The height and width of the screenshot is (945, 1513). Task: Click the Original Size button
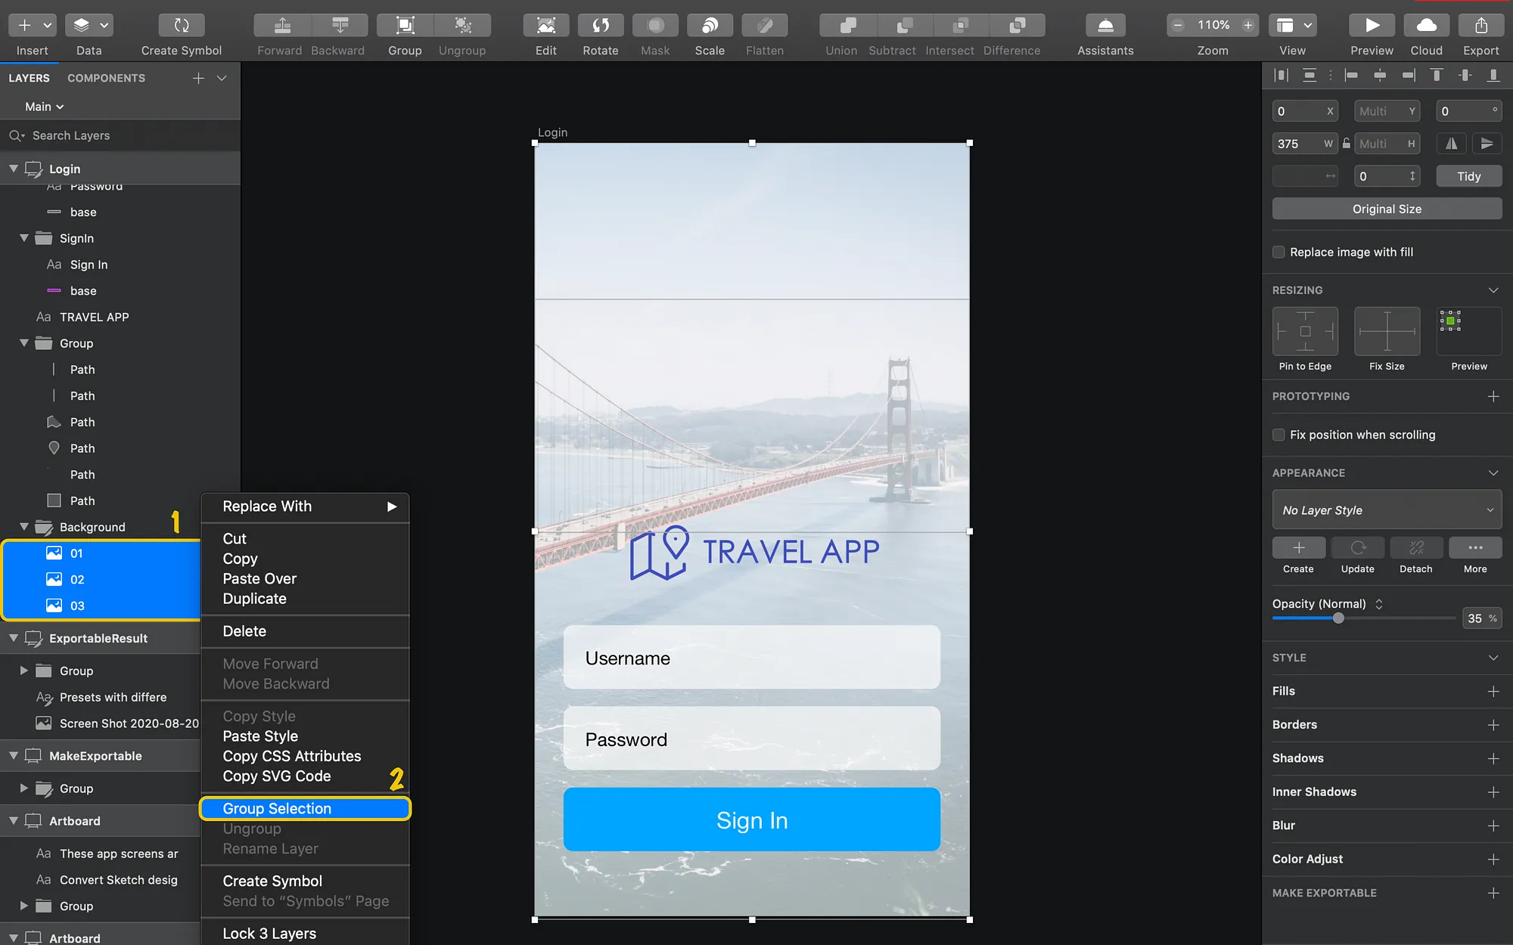click(1387, 209)
